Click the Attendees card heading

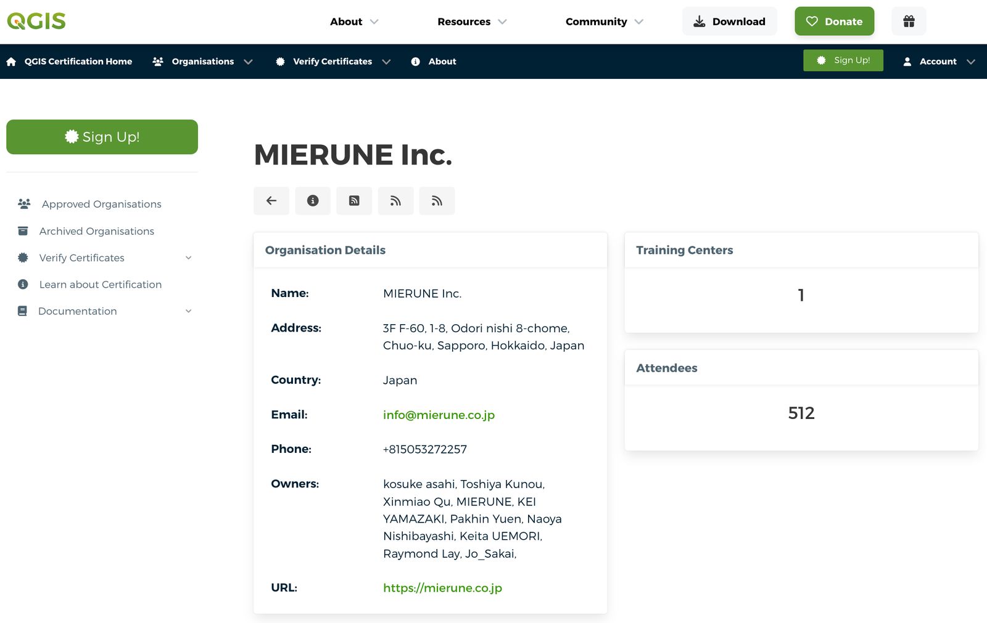pyautogui.click(x=667, y=368)
